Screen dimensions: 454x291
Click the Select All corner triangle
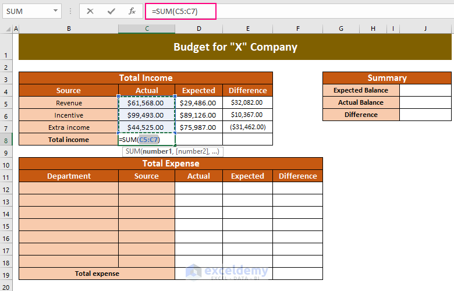click(8, 29)
